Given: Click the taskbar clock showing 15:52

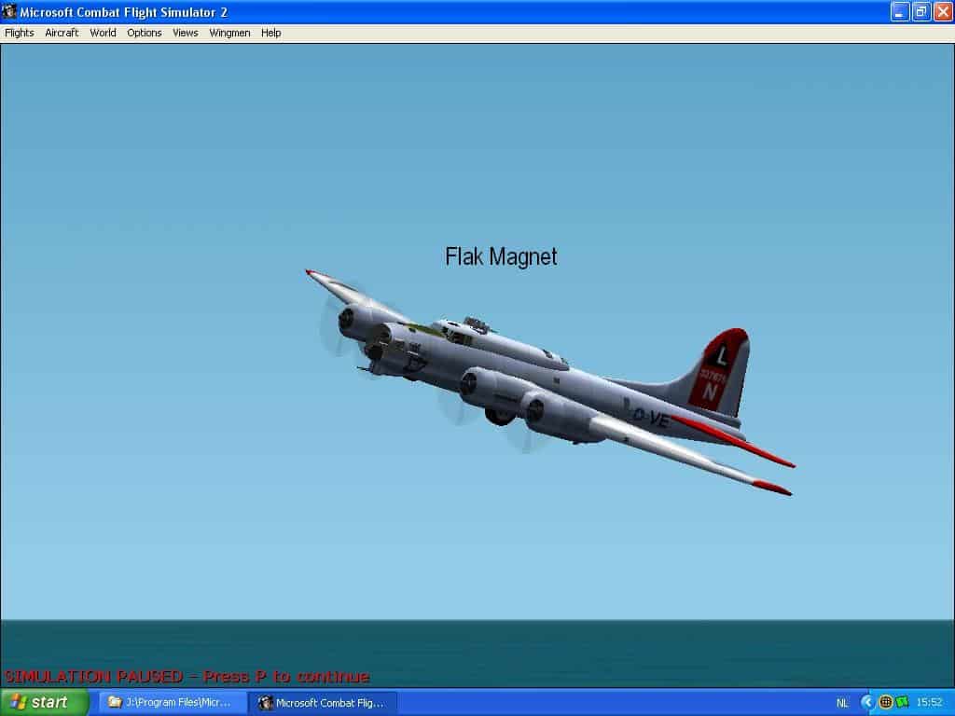Looking at the screenshot, I should (x=929, y=703).
